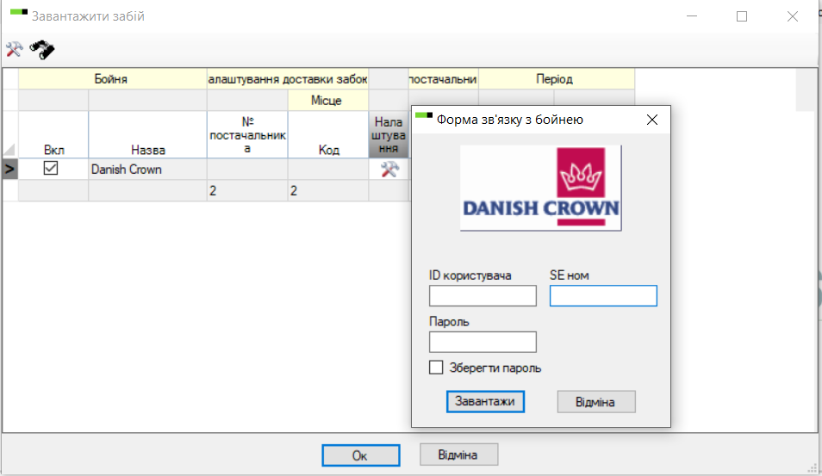The image size is (822, 476).
Task: Click the № постачальника column header
Action: [x=247, y=134]
